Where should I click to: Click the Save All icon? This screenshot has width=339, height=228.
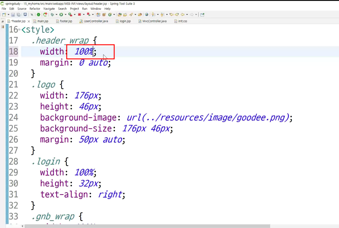pyautogui.click(x=19, y=15)
